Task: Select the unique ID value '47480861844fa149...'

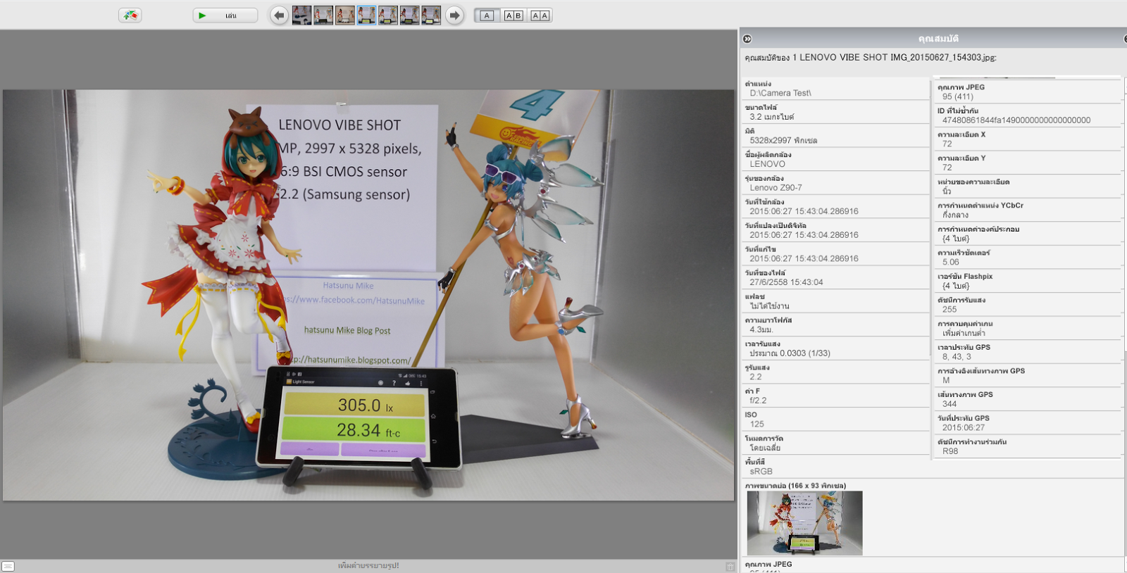Action: tap(1016, 120)
